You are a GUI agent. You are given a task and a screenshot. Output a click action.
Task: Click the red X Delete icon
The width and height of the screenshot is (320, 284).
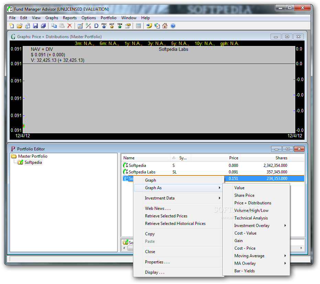click(69, 26)
